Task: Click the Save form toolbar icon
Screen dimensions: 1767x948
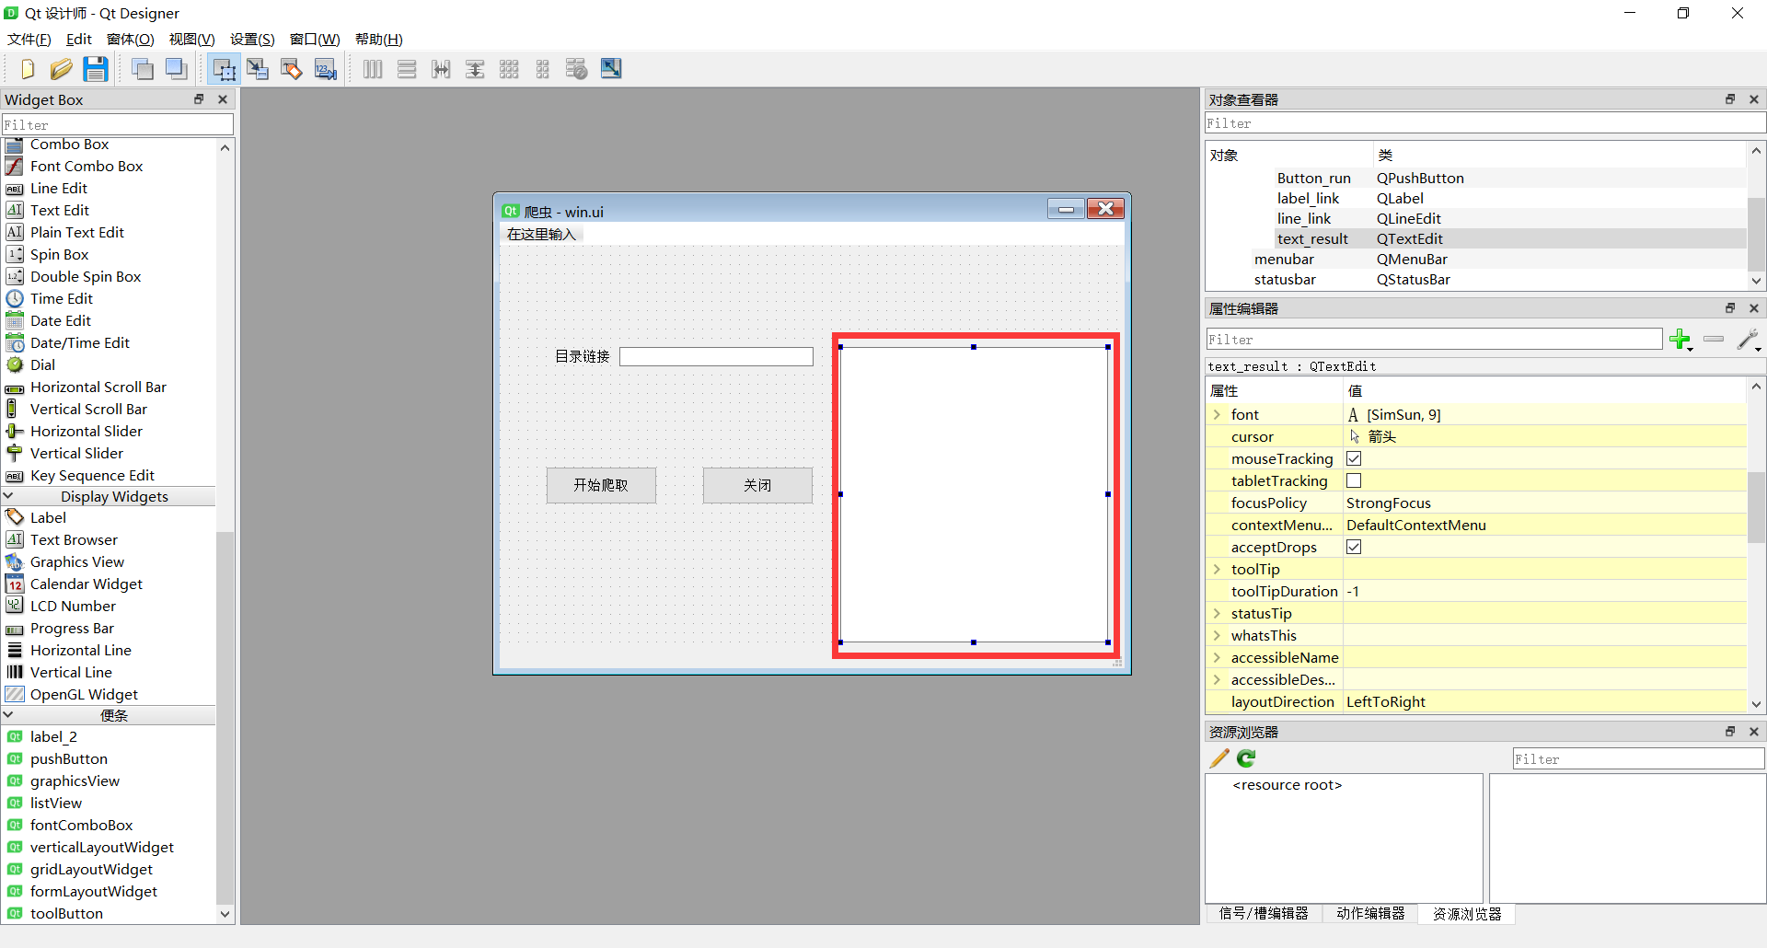Action: 96,69
